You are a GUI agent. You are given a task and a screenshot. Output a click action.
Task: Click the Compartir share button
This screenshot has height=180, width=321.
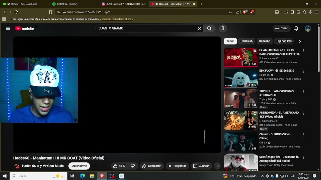click(x=151, y=166)
